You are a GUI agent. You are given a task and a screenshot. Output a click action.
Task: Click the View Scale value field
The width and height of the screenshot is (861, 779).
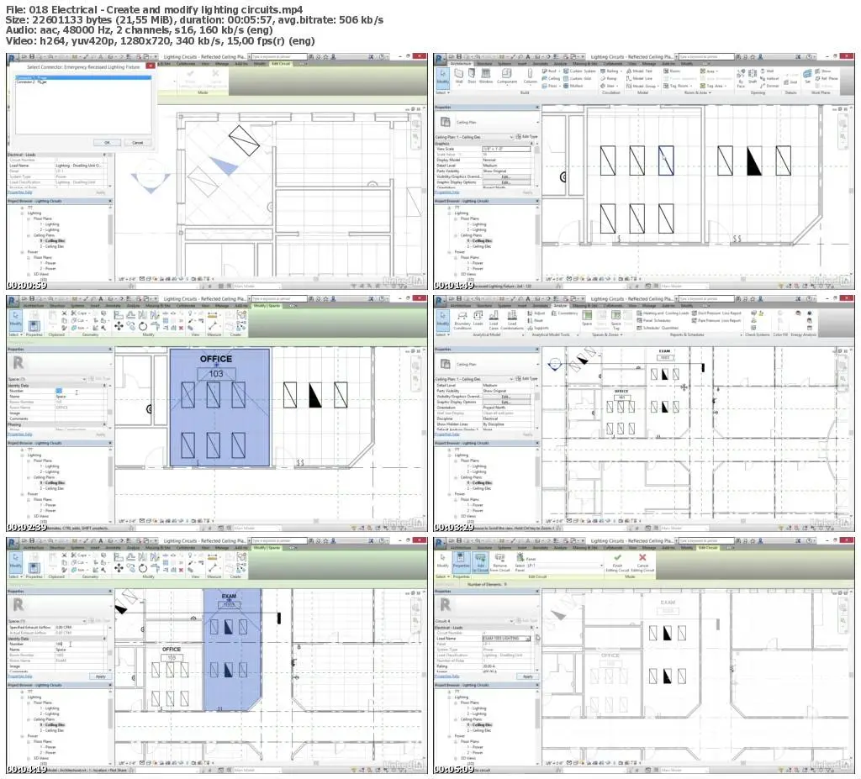click(x=506, y=149)
